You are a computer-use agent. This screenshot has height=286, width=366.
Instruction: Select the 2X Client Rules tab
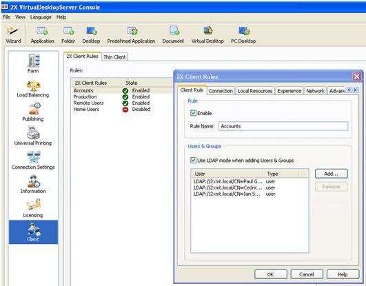click(x=83, y=57)
